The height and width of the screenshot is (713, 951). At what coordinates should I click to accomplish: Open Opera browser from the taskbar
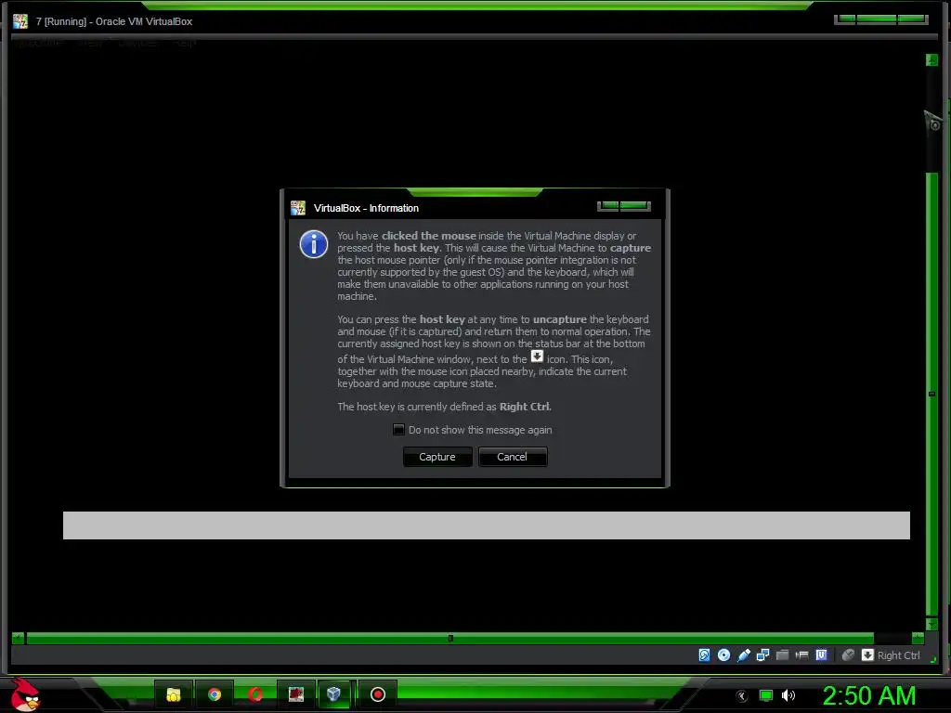[255, 694]
